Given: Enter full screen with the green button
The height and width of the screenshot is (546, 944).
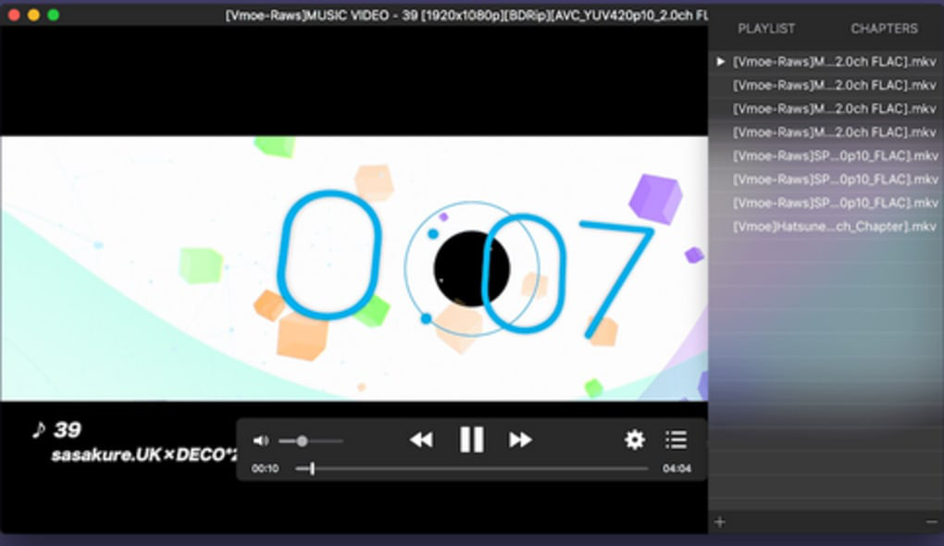Looking at the screenshot, I should tap(54, 15).
